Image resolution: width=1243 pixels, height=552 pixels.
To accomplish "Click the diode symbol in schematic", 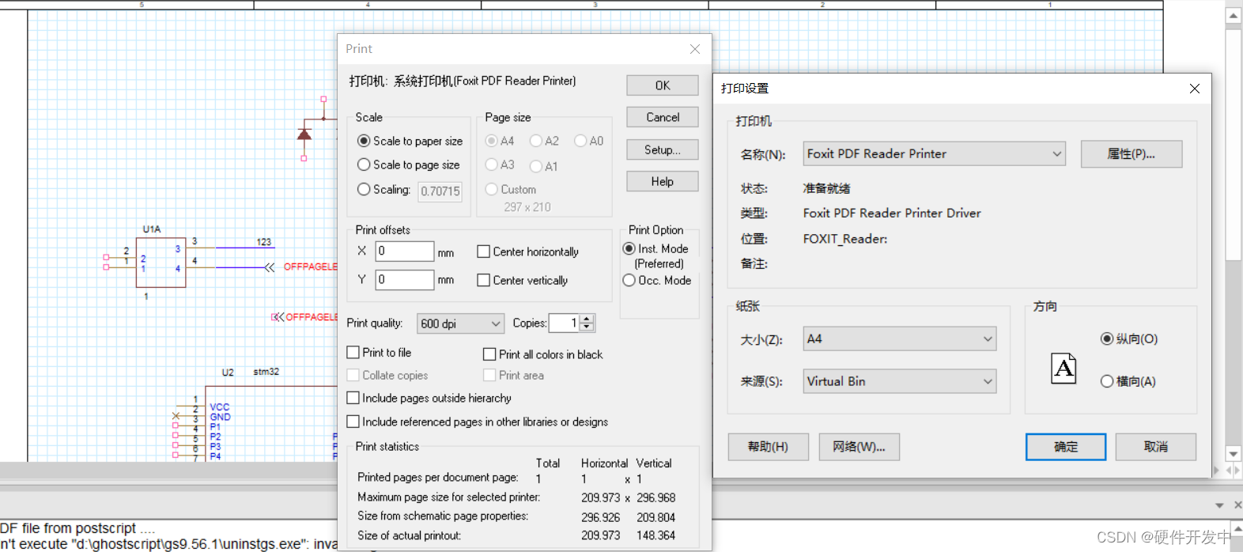I will coord(304,134).
